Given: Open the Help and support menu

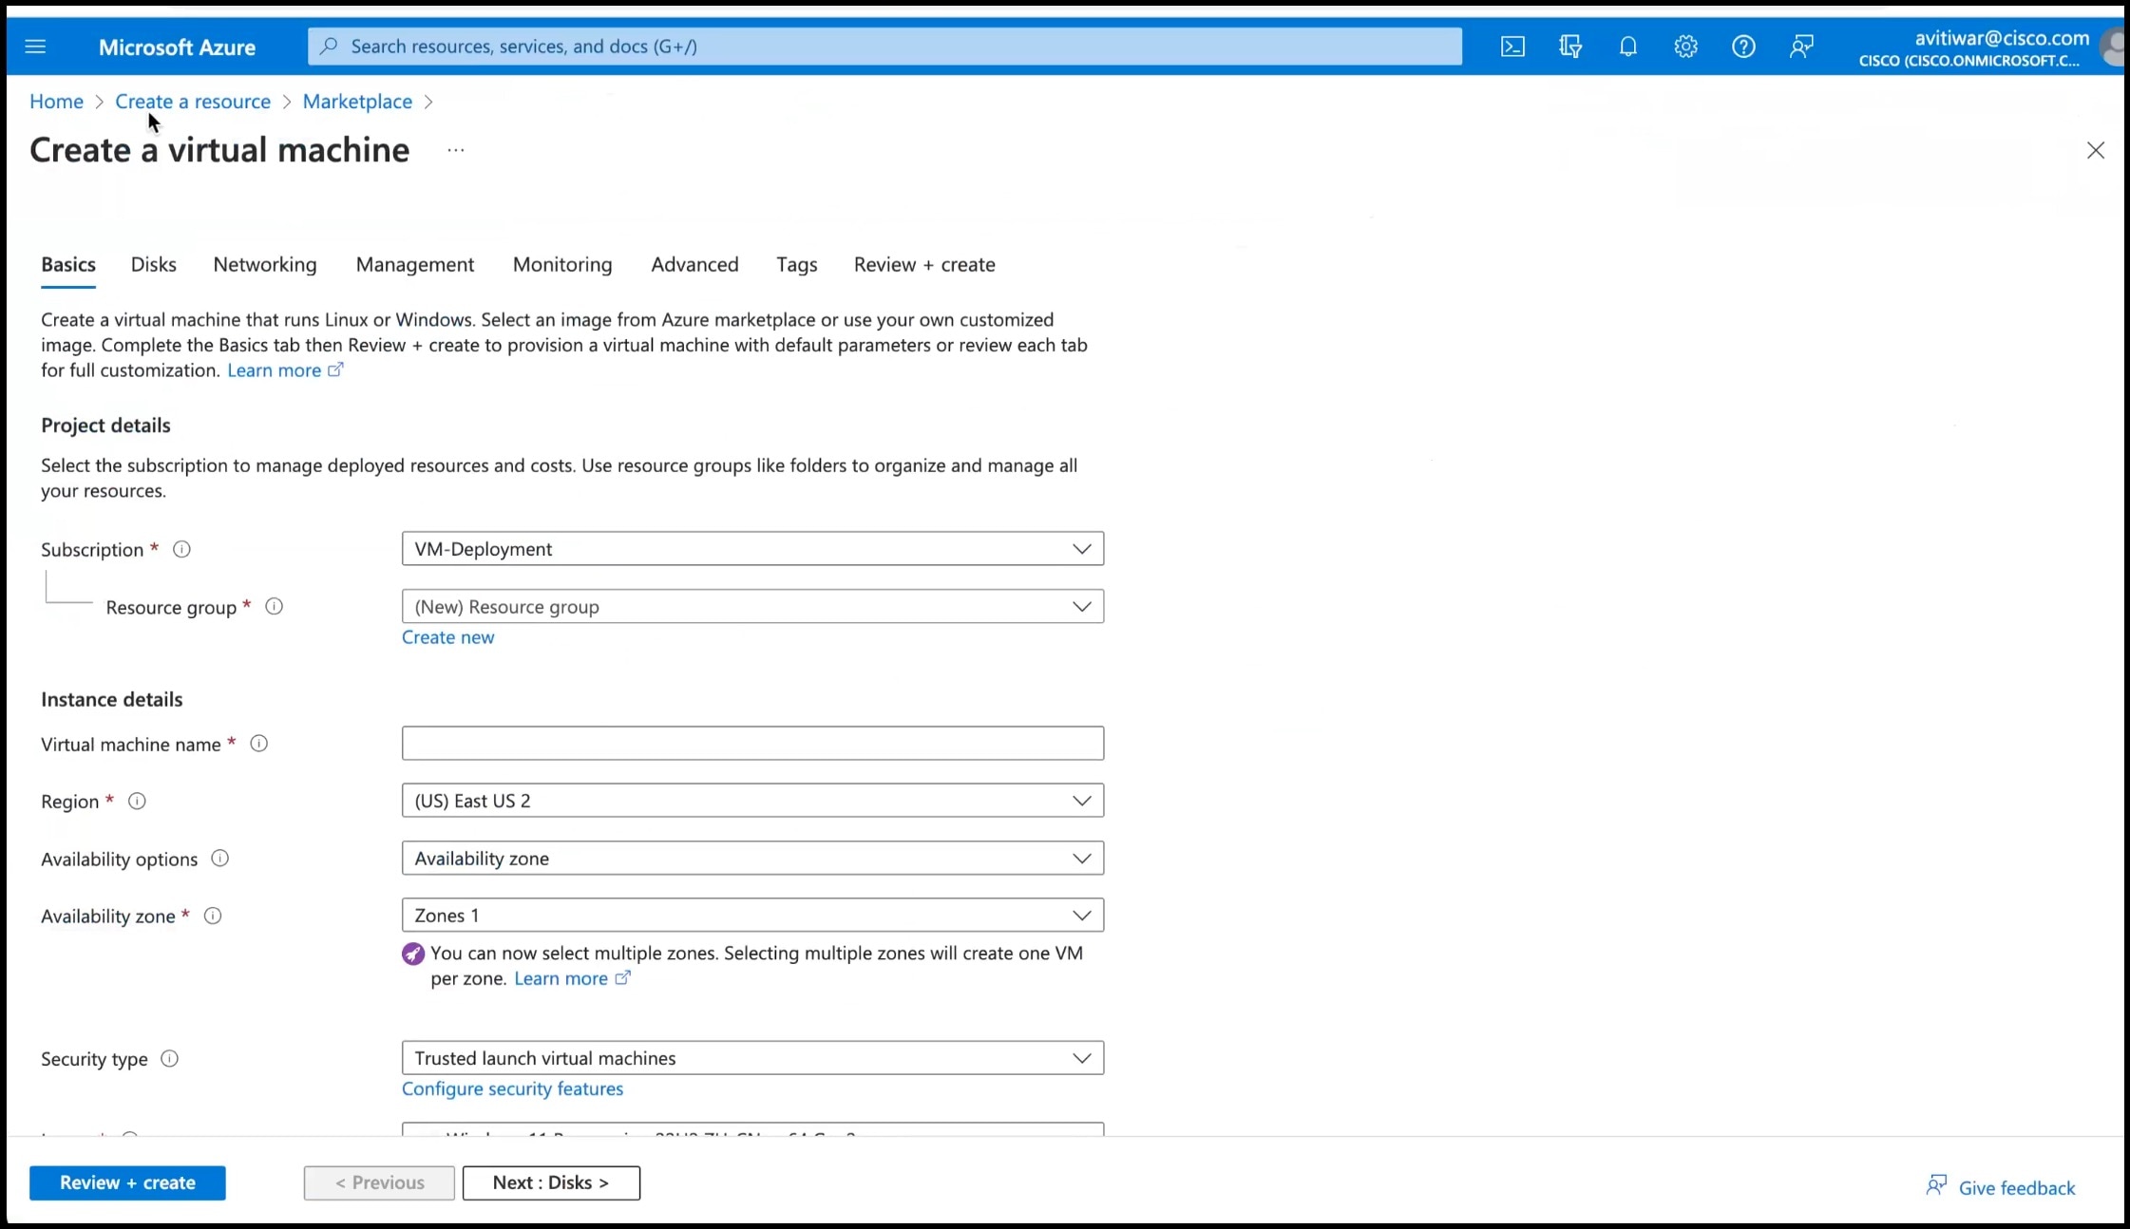Looking at the screenshot, I should point(1743,46).
